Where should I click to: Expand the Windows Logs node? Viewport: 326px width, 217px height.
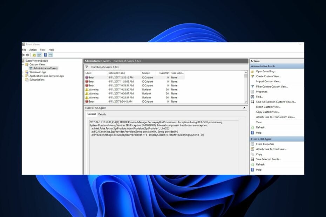pos(22,72)
